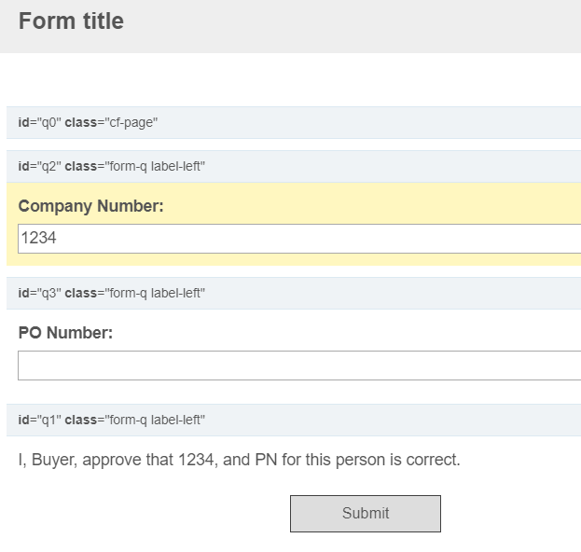Click the id="q3" attribute text
This screenshot has height=552, width=581.
(x=40, y=293)
